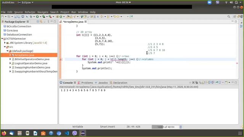Open the Source menu
The width and height of the screenshot is (244, 137).
[x=19, y=12]
